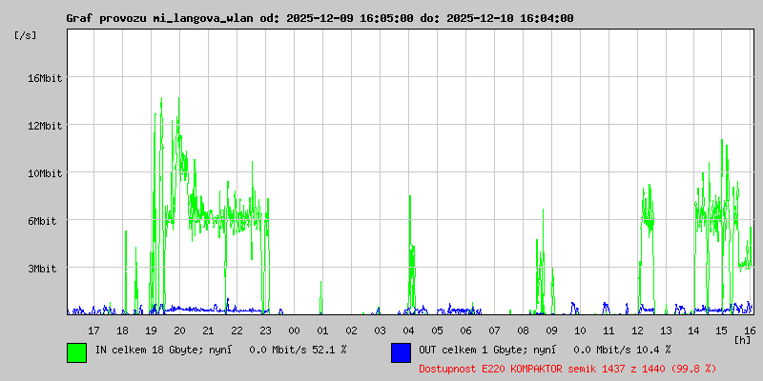763x381 pixels.
Task: Click the '18' hour label on x-axis
Action: [x=123, y=331]
